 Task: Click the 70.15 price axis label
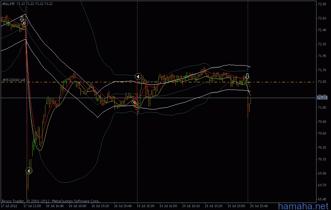click(x=322, y=159)
